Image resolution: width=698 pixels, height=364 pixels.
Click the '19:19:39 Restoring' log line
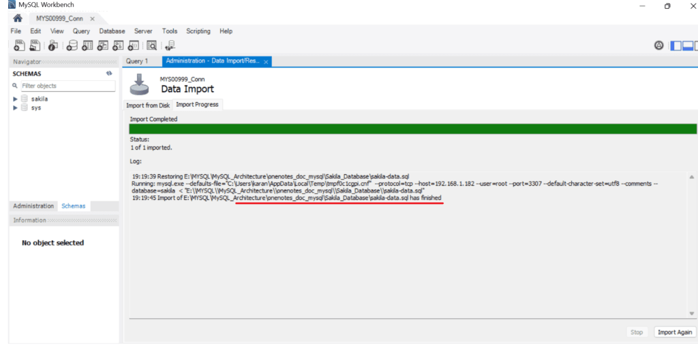(x=270, y=176)
